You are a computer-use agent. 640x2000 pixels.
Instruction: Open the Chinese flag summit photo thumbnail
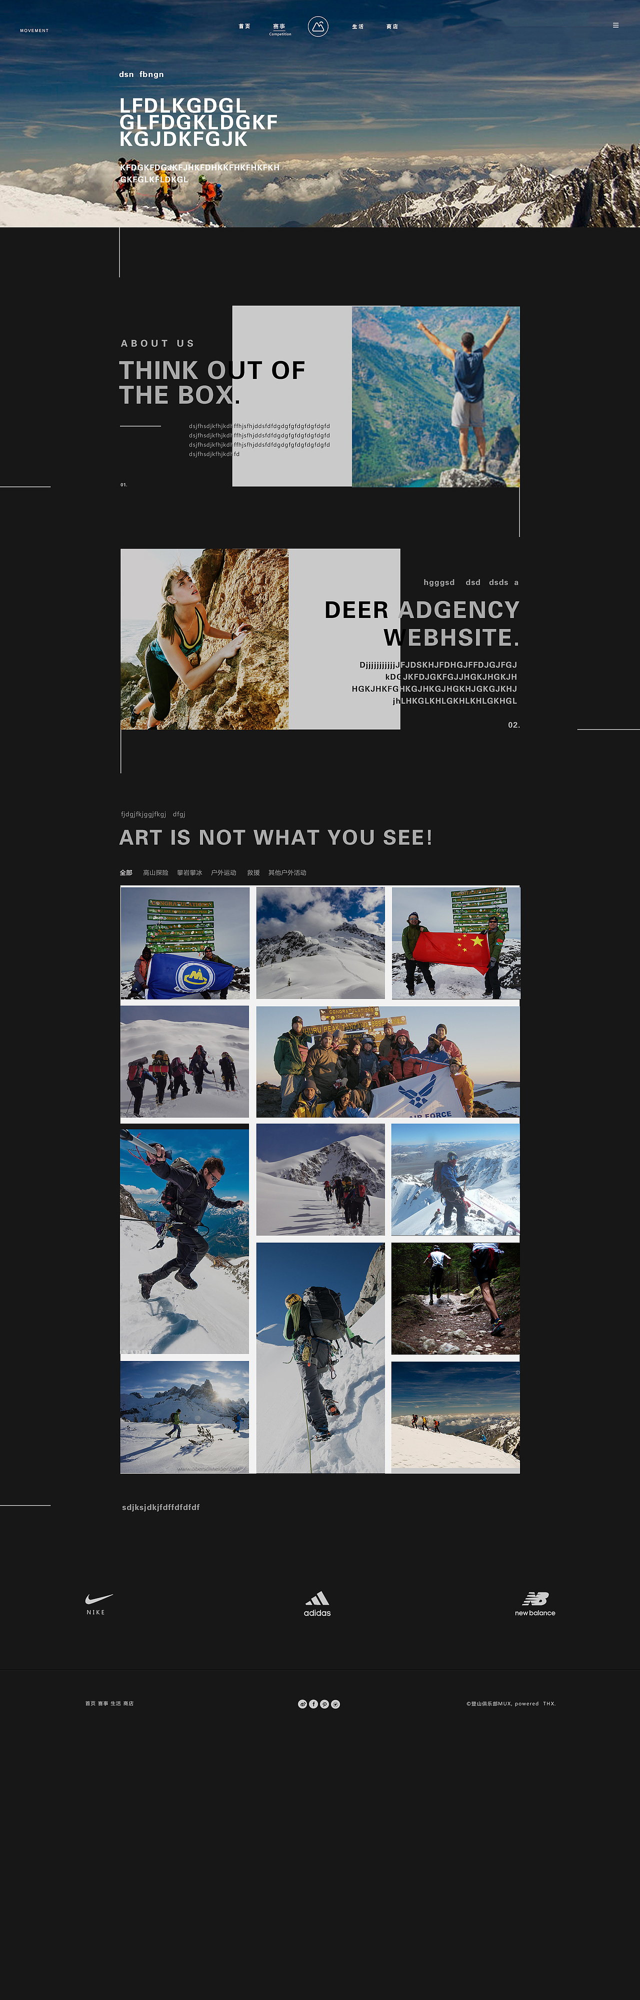click(456, 942)
